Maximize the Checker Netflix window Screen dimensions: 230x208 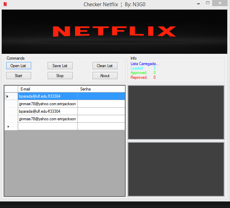click(x=208, y=3)
